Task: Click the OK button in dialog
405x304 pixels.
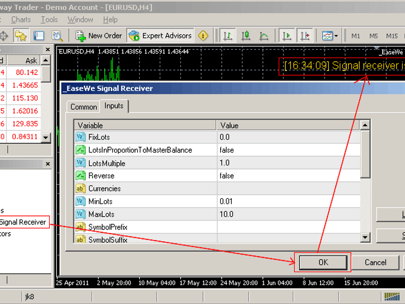Action: (323, 262)
